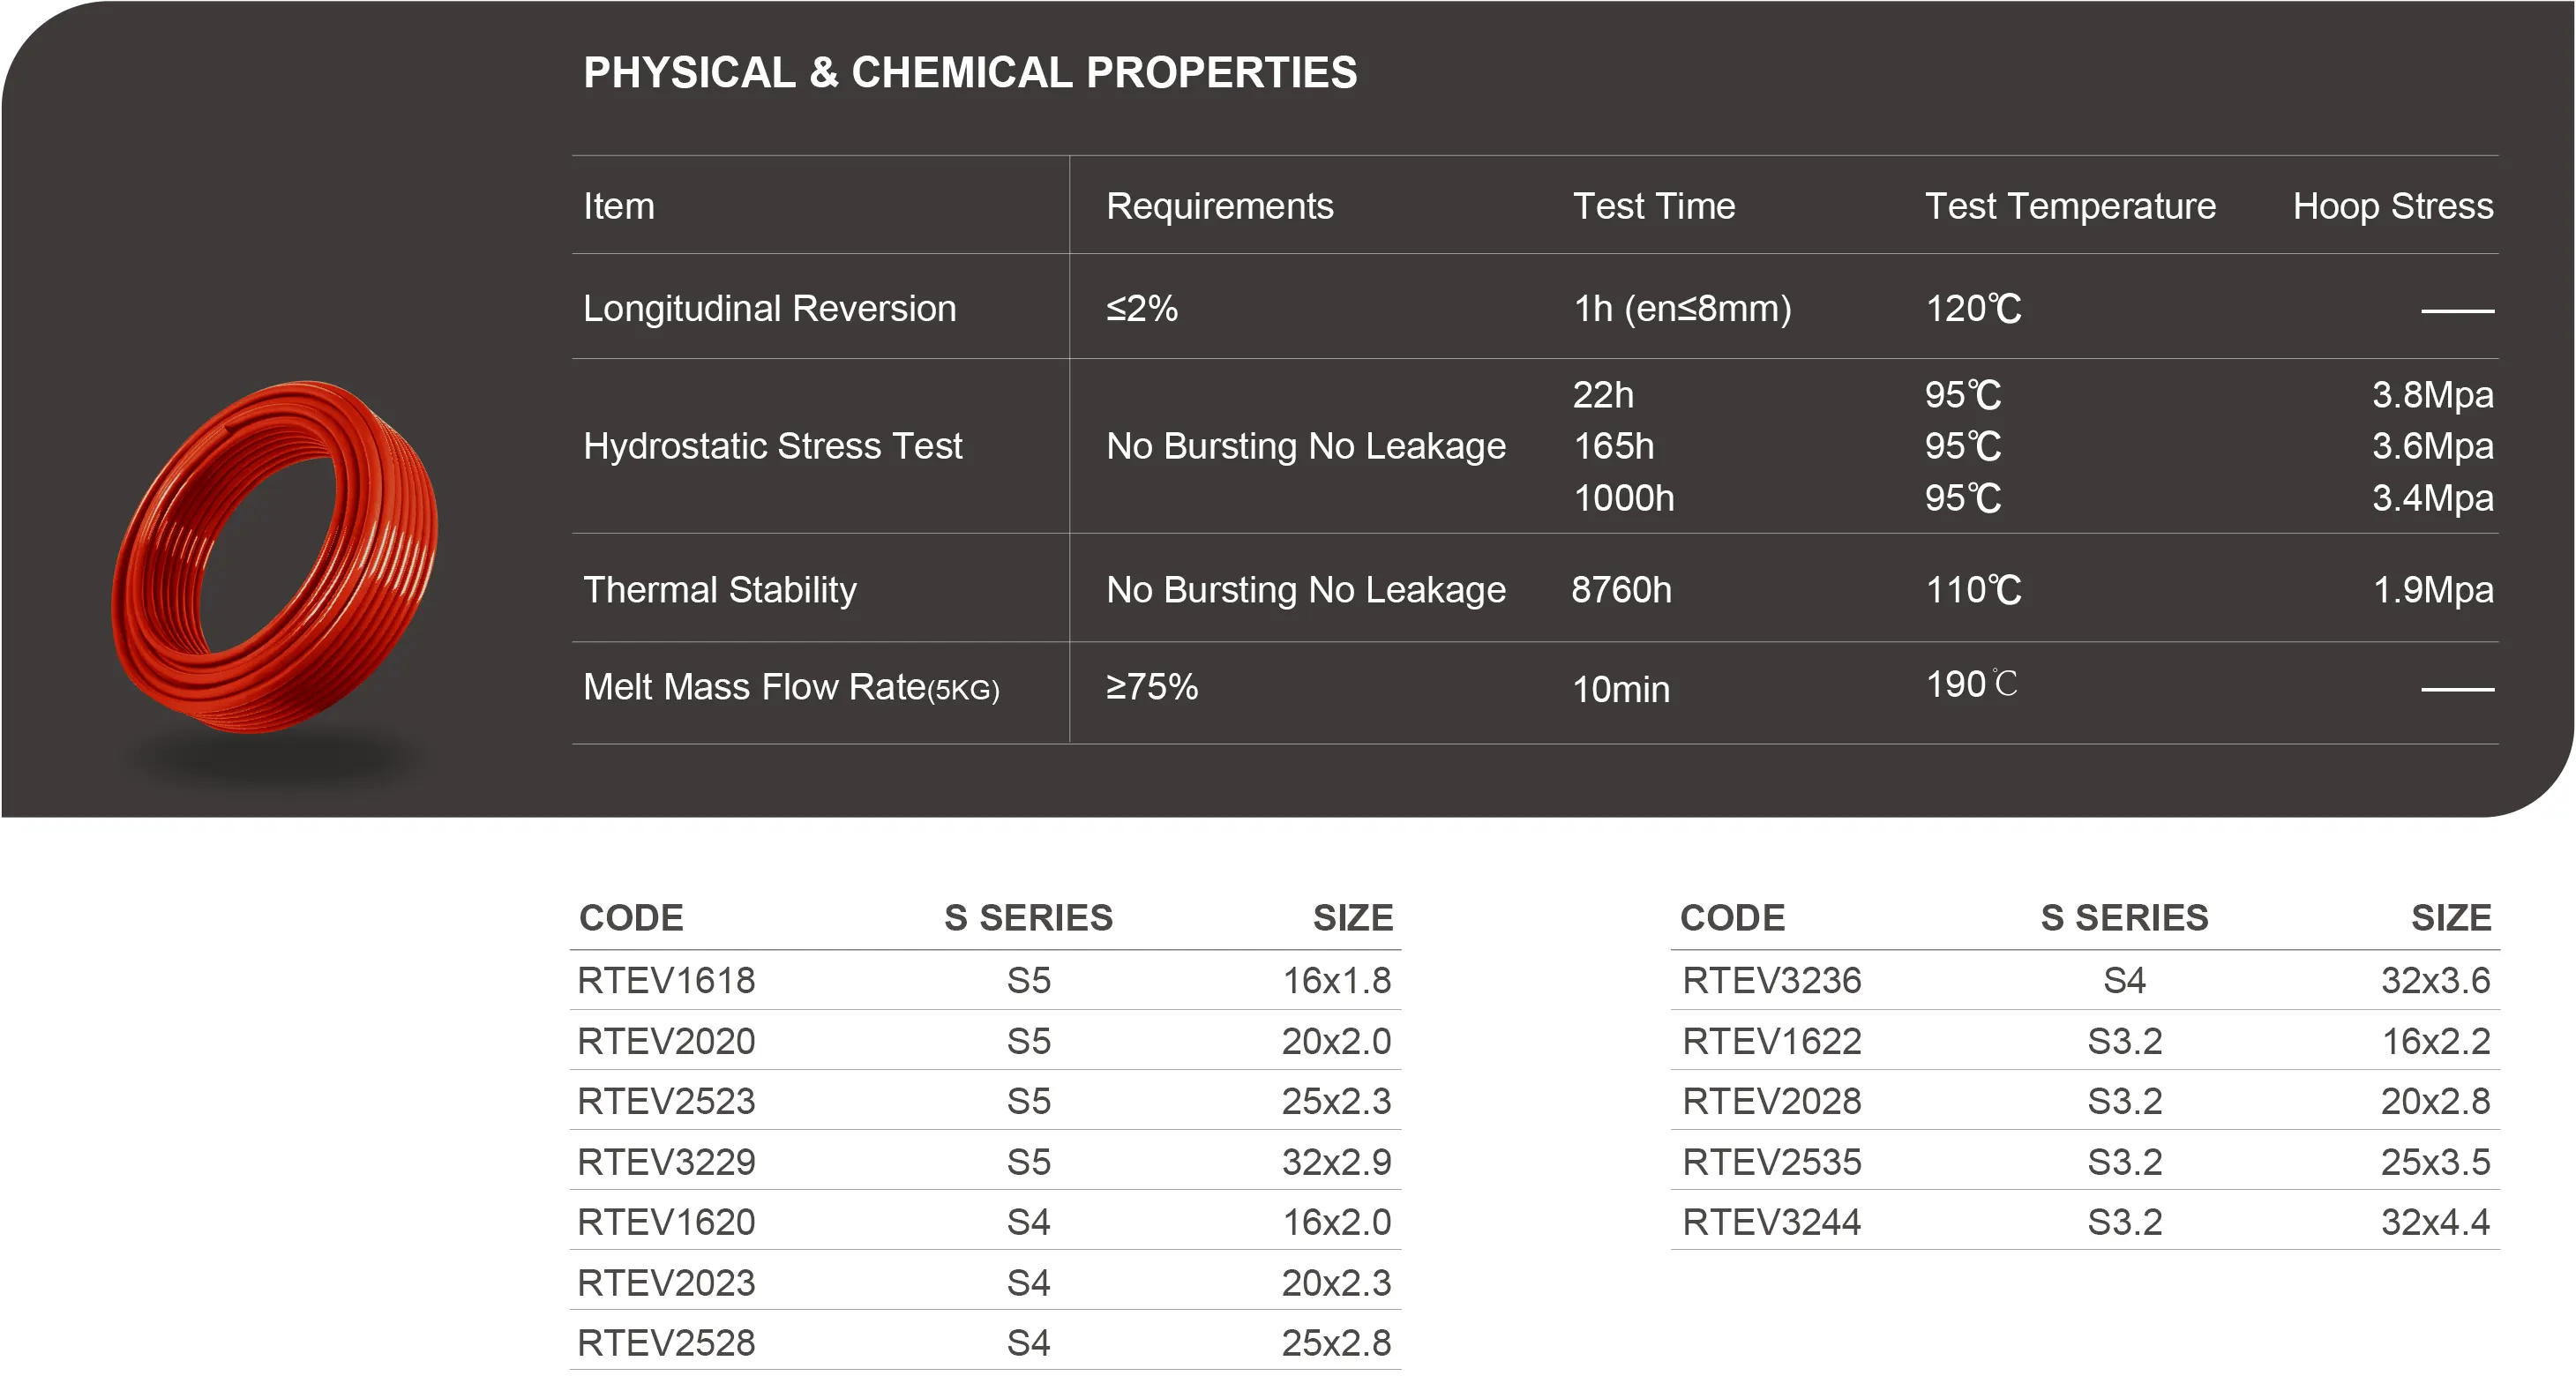This screenshot has height=1376, width=2576.
Task: Select product code RTEV1618
Action: click(x=666, y=981)
